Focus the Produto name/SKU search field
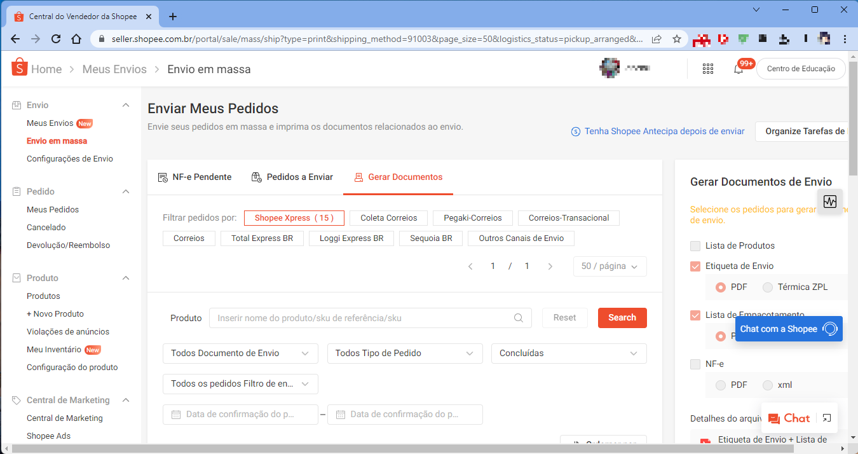The height and width of the screenshot is (454, 858). click(371, 318)
